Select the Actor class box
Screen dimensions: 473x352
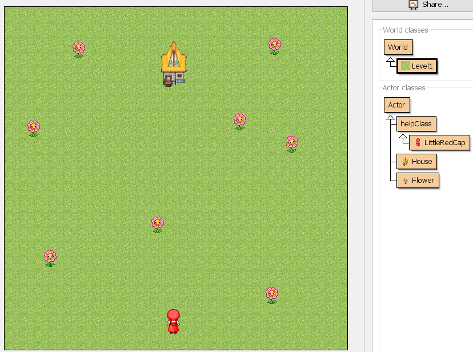(x=396, y=105)
